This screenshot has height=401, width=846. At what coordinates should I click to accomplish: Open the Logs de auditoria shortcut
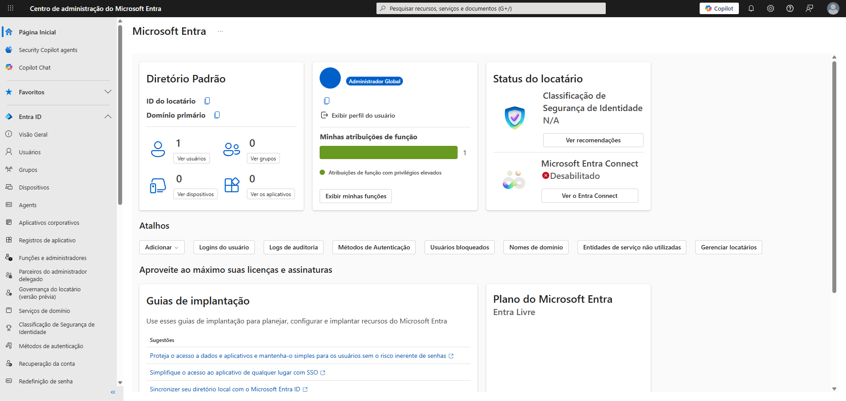coord(294,247)
